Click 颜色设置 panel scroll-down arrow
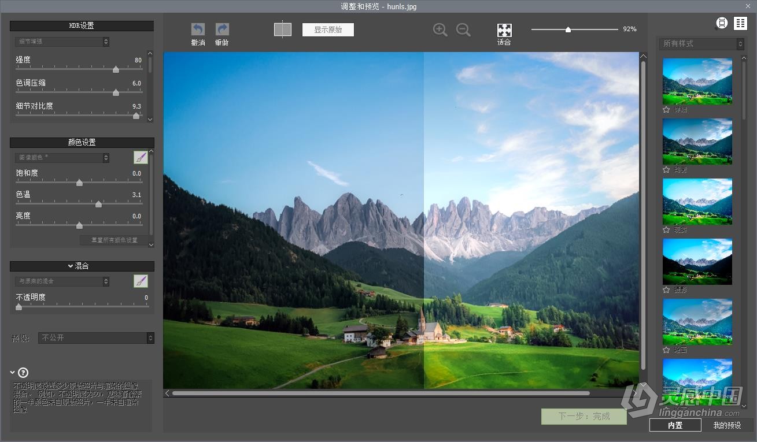This screenshot has height=442, width=757. pos(151,245)
